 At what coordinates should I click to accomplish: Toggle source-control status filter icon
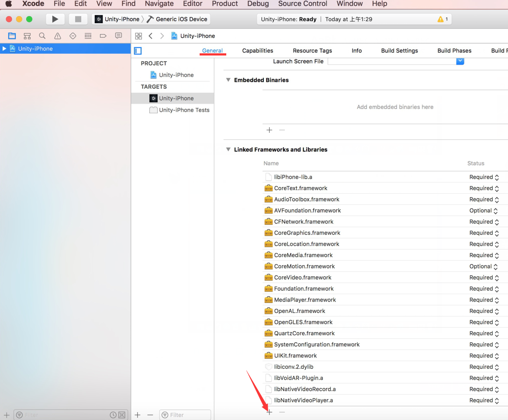[x=122, y=415]
